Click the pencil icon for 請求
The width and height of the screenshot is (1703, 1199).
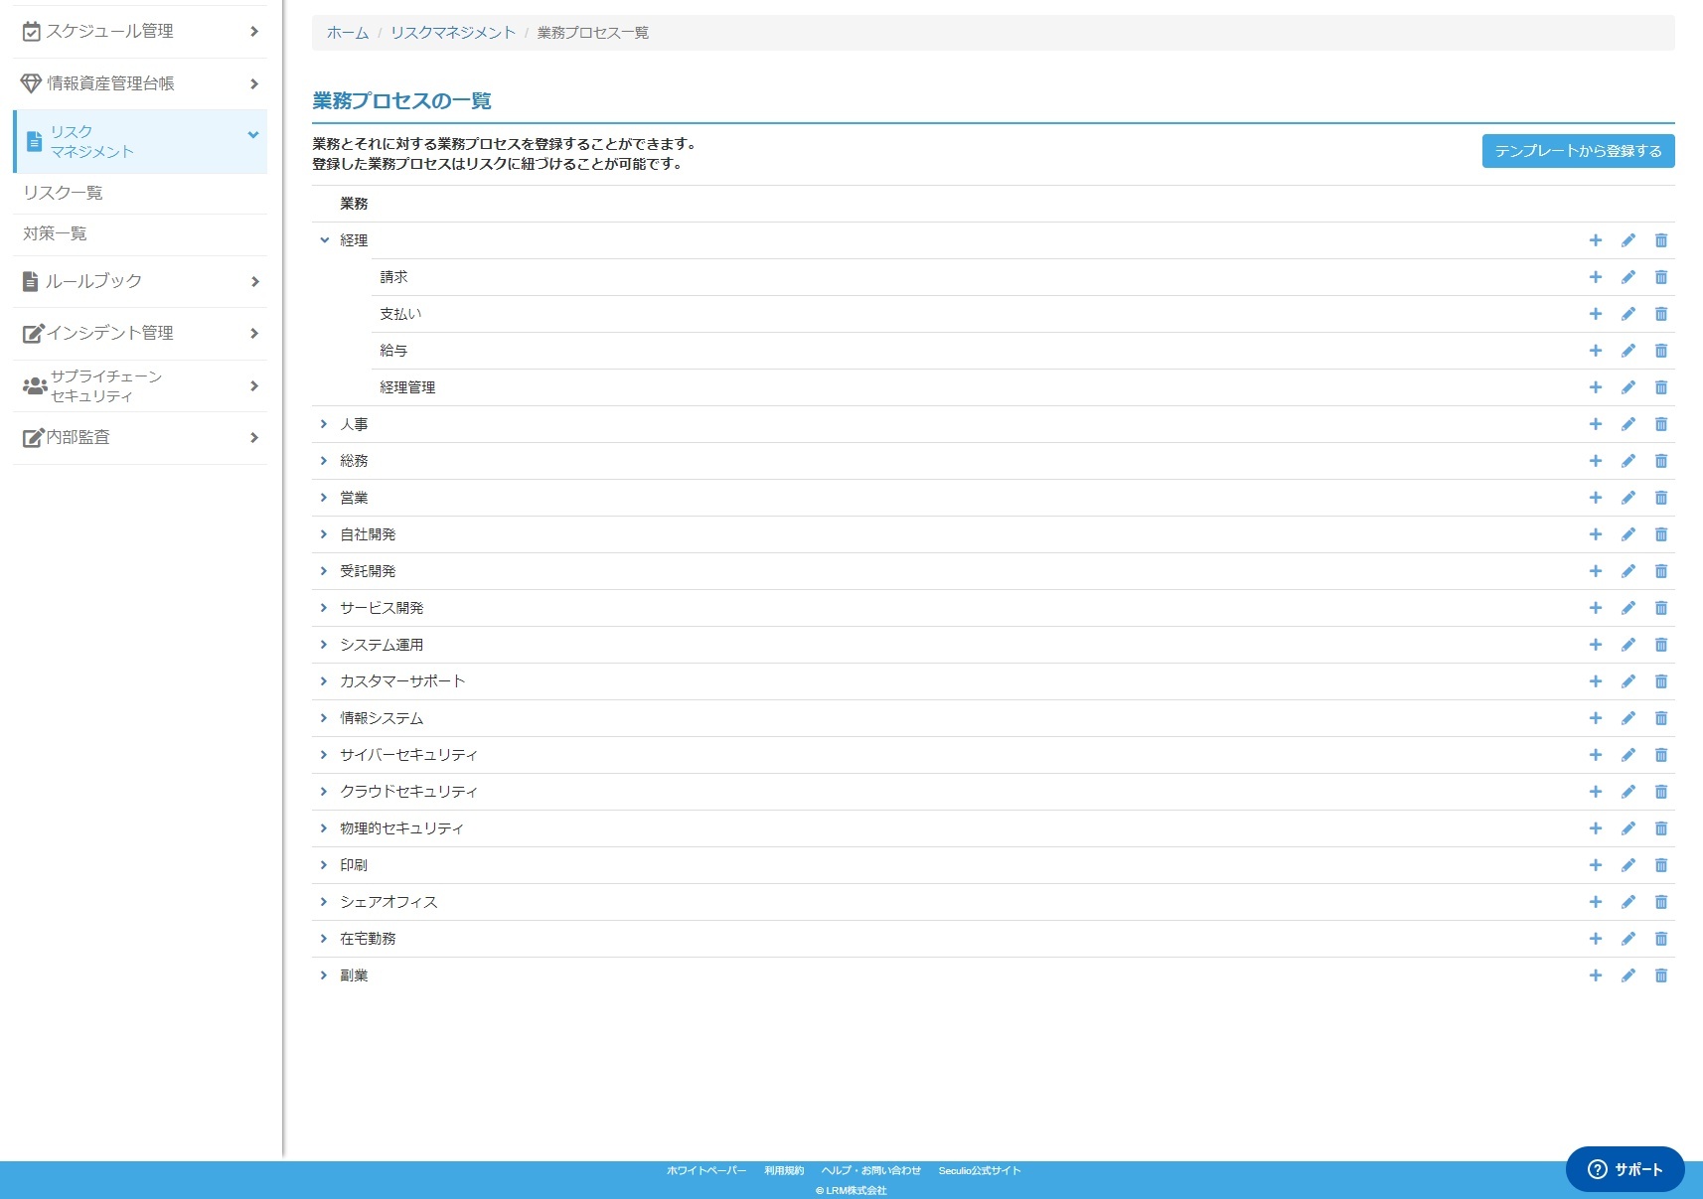(x=1627, y=277)
